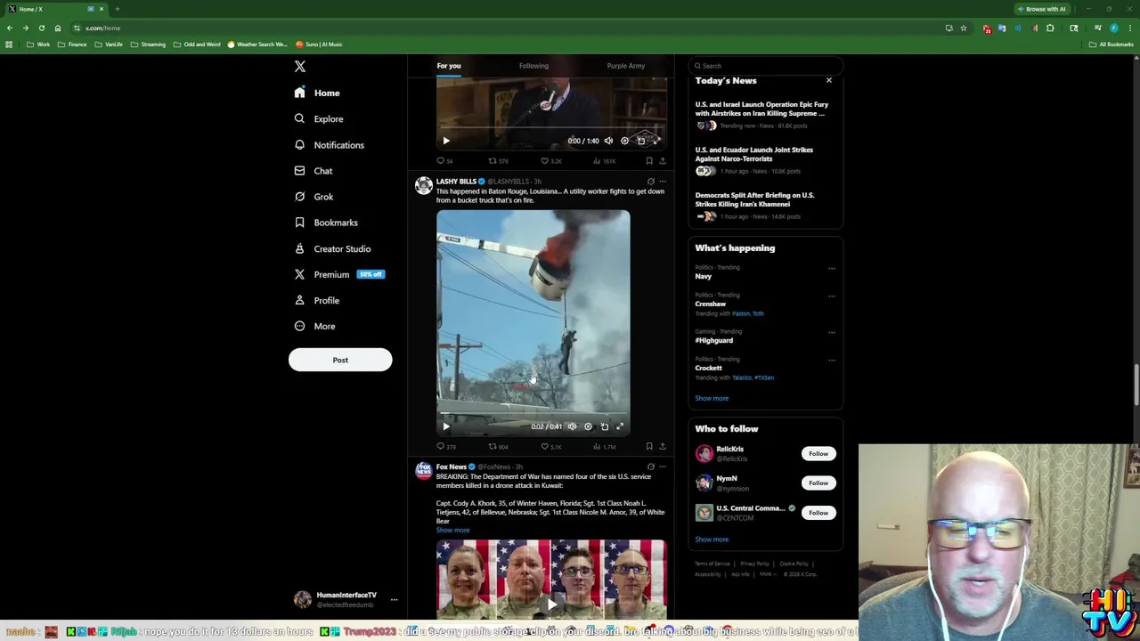
Task: Go to browser home button
Action: 58,28
